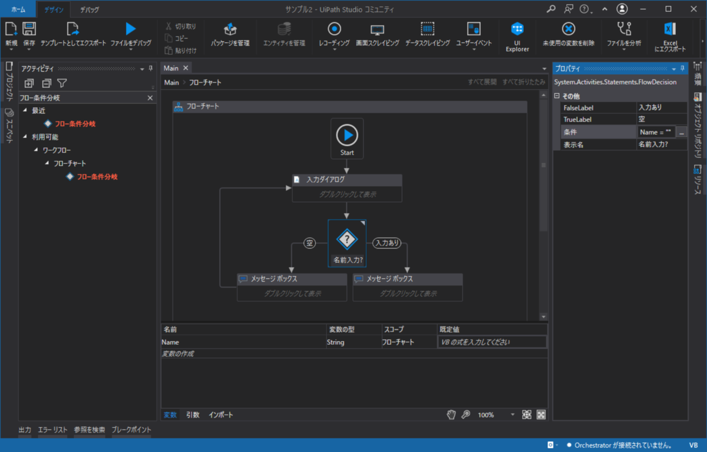Activate the pan hand tool
The image size is (707, 452).
[x=451, y=415]
